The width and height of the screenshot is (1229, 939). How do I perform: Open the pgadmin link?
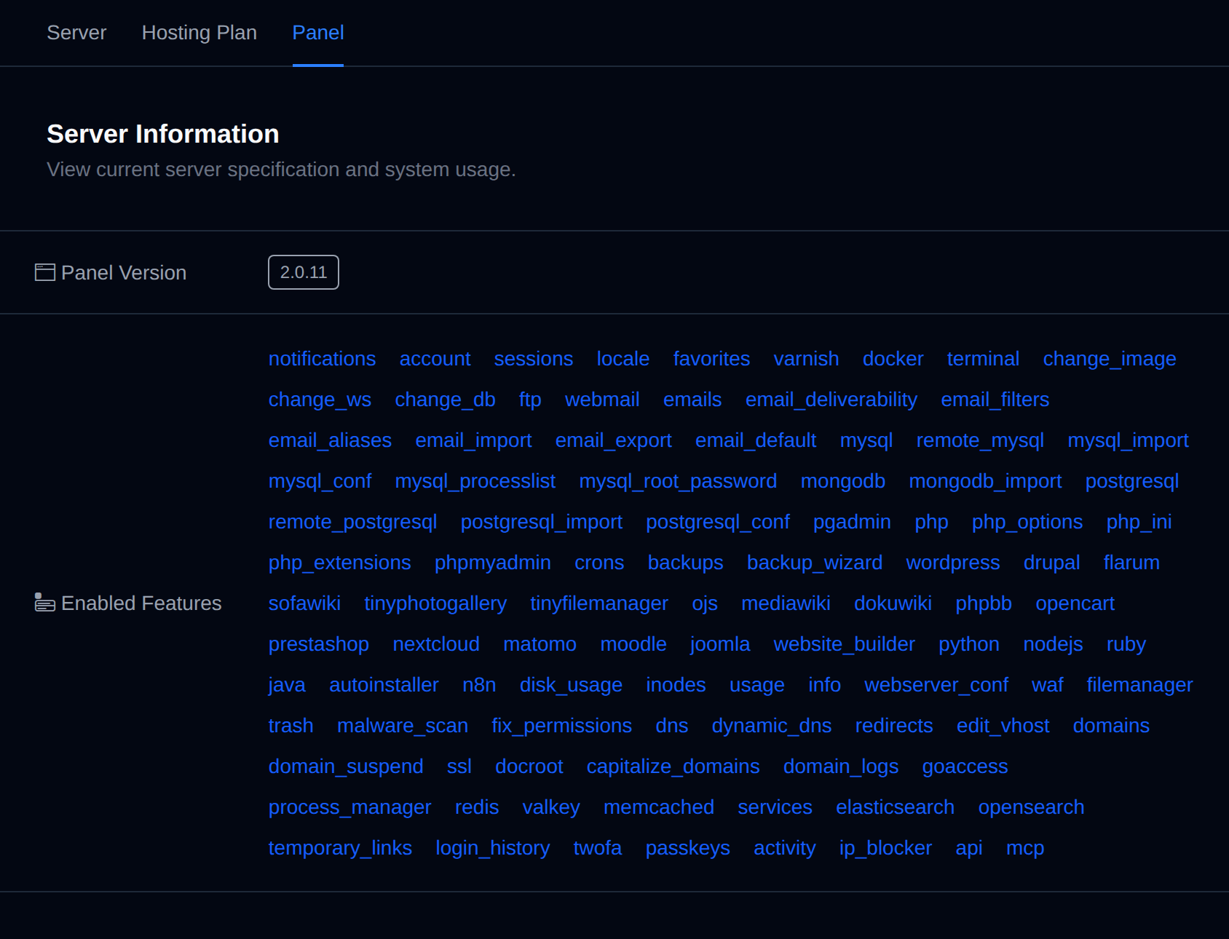click(852, 522)
